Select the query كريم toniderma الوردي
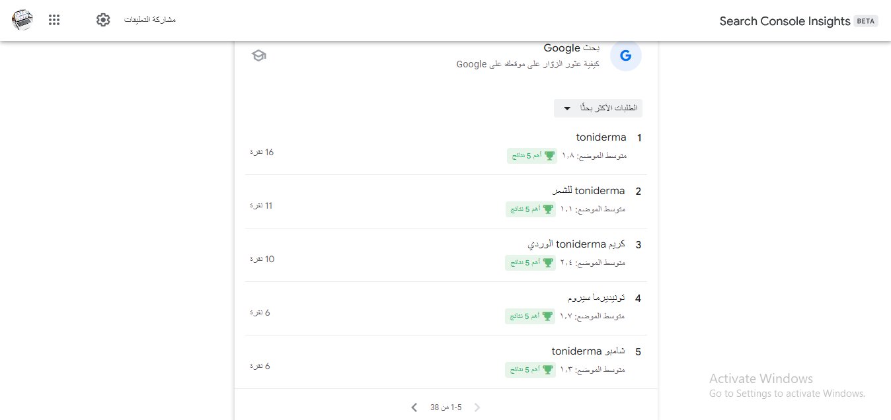Viewport: 891px width, 420px height. tap(576, 244)
